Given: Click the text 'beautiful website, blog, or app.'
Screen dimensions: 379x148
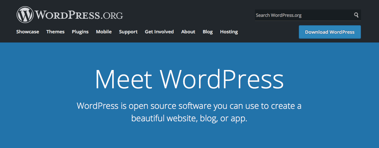Looking at the screenshot, I should tap(189, 118).
